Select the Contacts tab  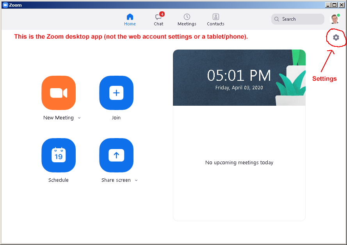215,20
